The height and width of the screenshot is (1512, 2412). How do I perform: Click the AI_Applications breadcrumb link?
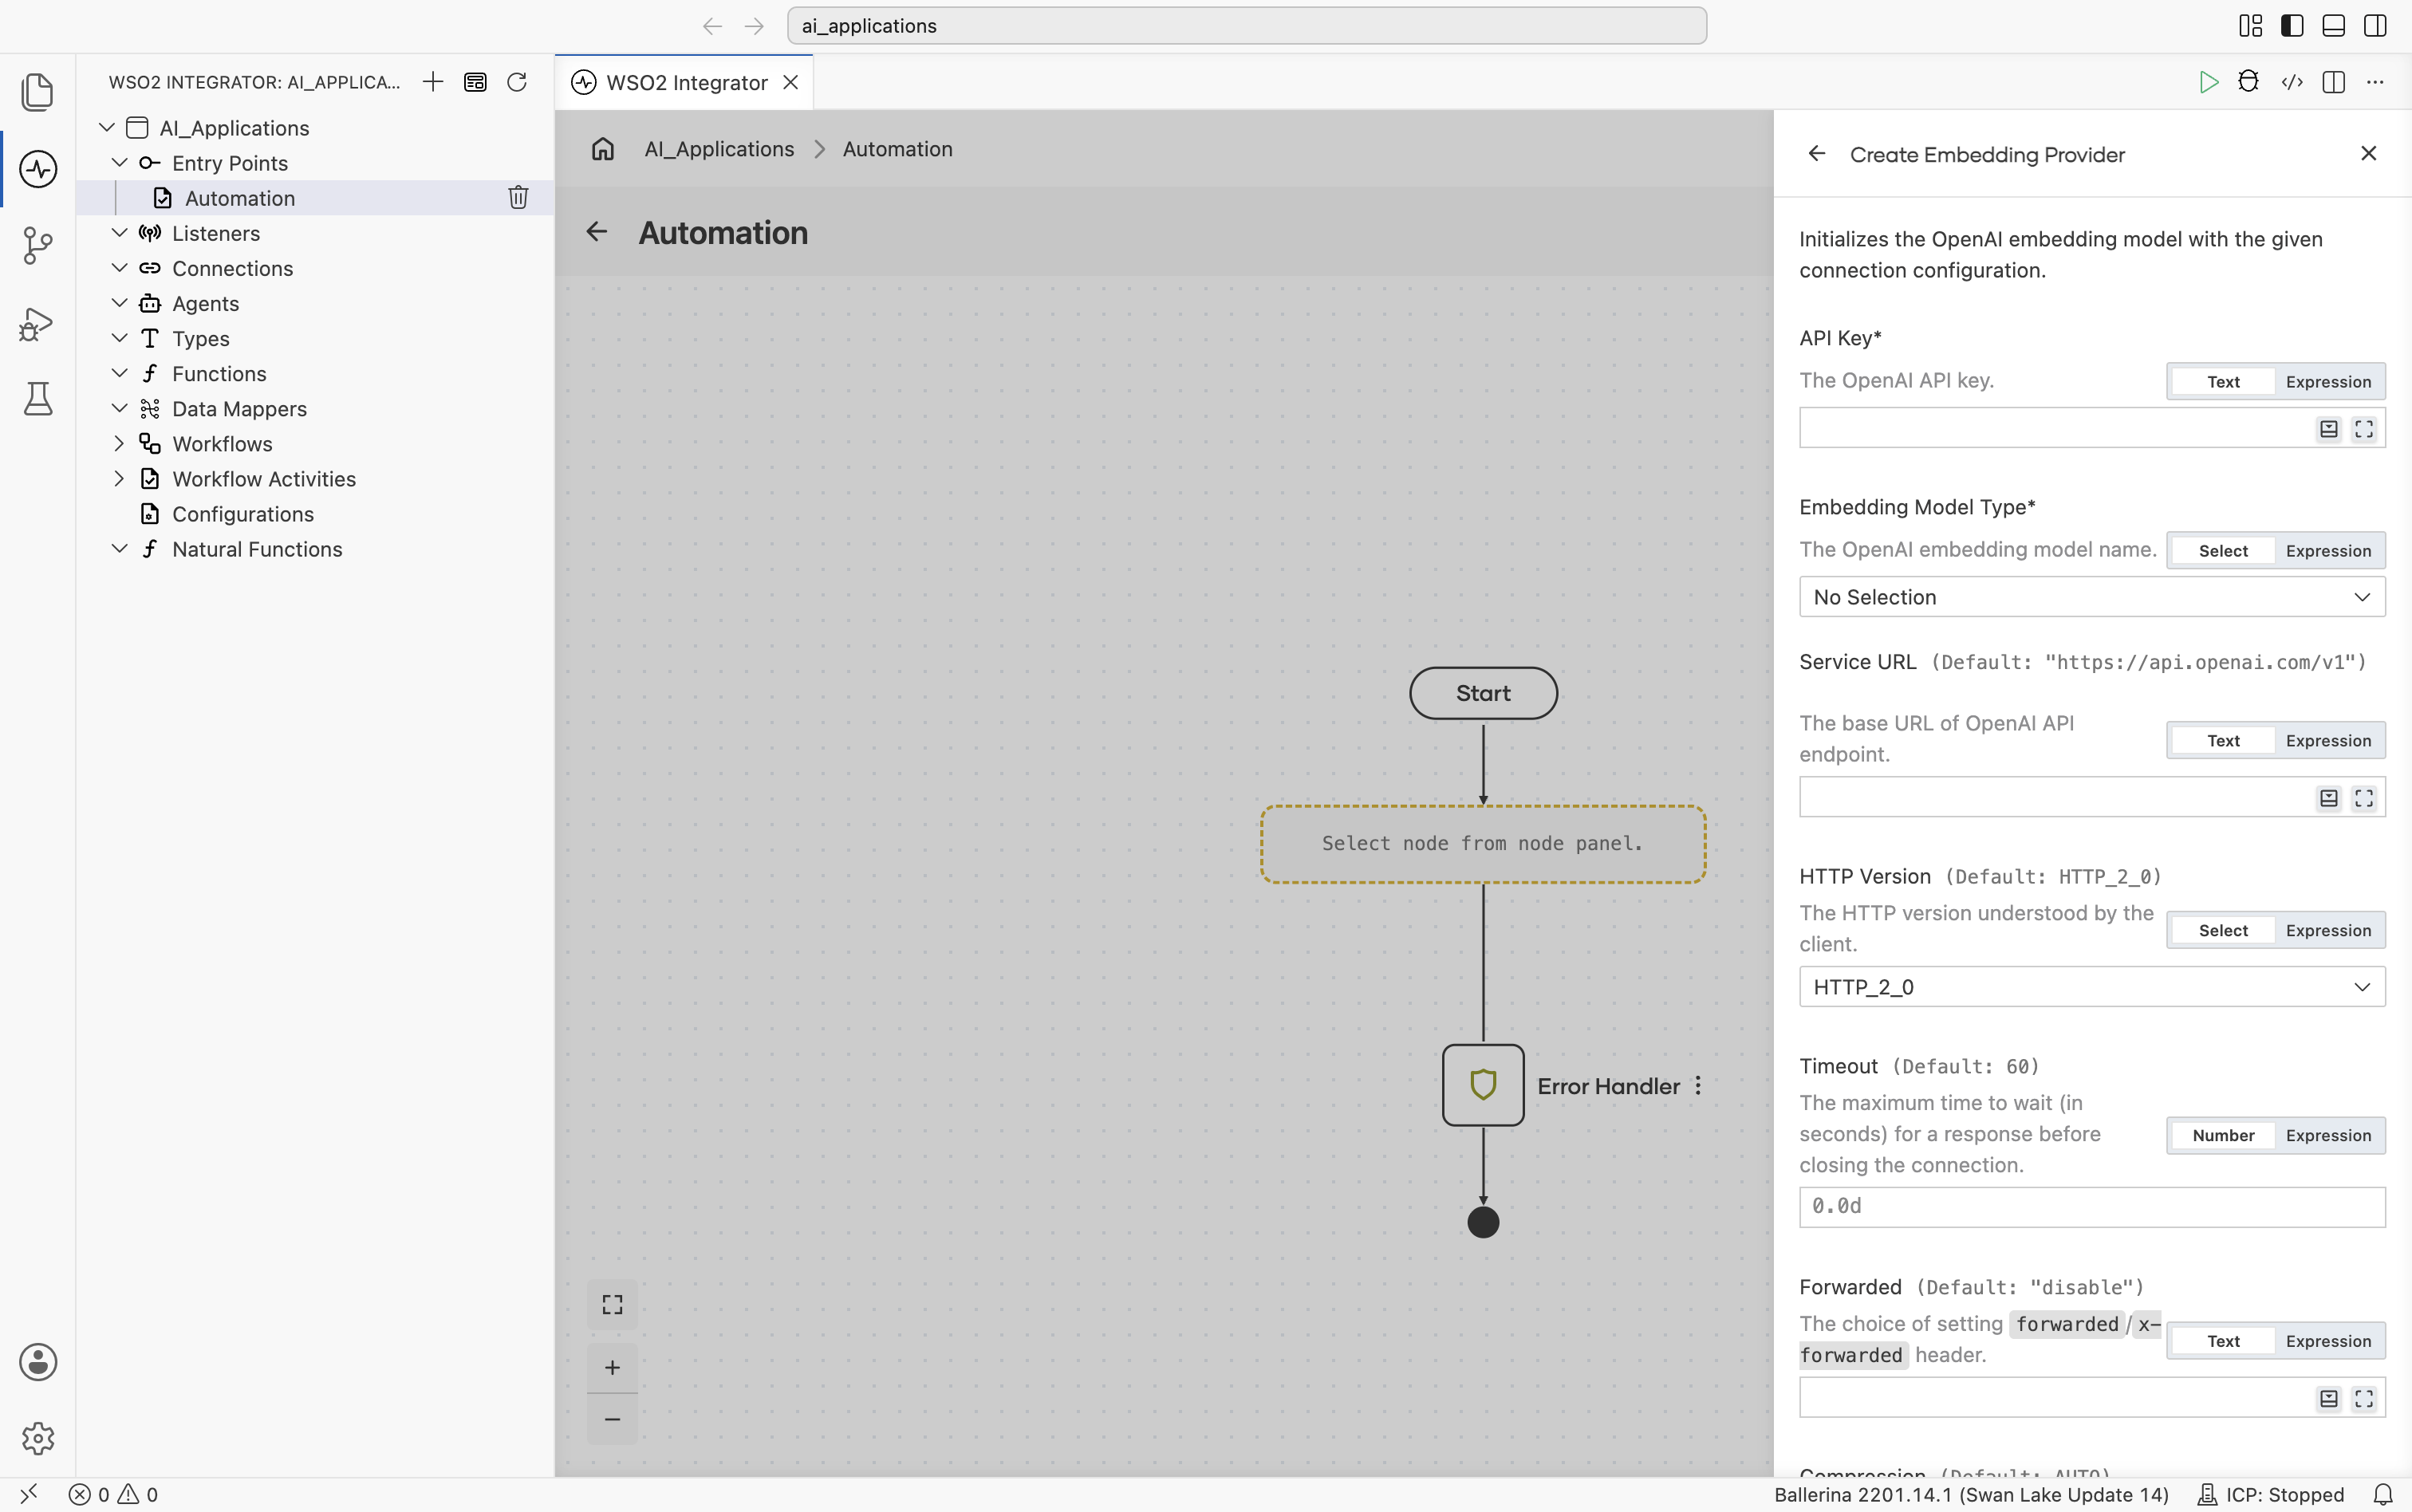click(719, 149)
